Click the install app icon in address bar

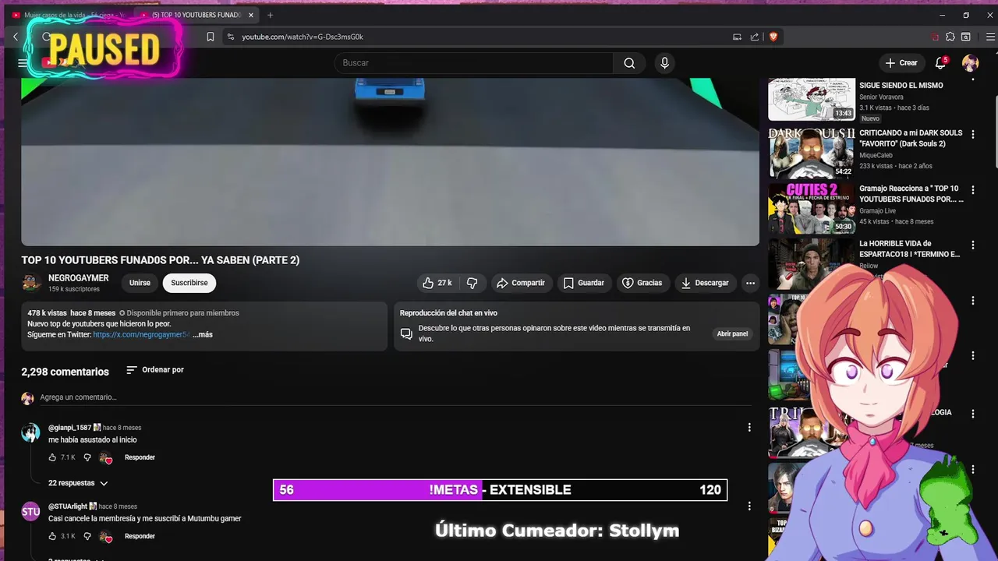click(x=737, y=37)
